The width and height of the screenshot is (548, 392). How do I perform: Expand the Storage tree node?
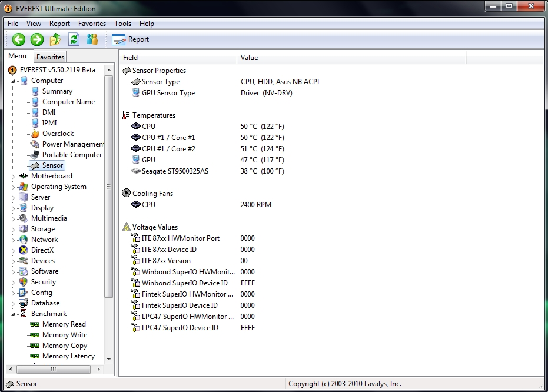(x=14, y=230)
